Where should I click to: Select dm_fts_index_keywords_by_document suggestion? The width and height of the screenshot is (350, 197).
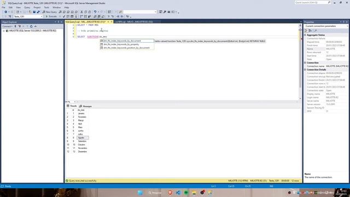pos(127,41)
